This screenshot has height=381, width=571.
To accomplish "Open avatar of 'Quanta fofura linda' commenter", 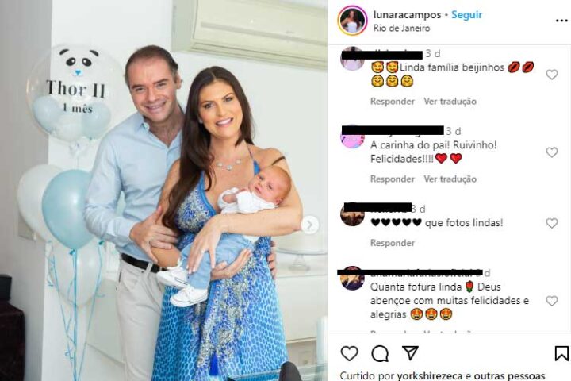I will coord(352,279).
